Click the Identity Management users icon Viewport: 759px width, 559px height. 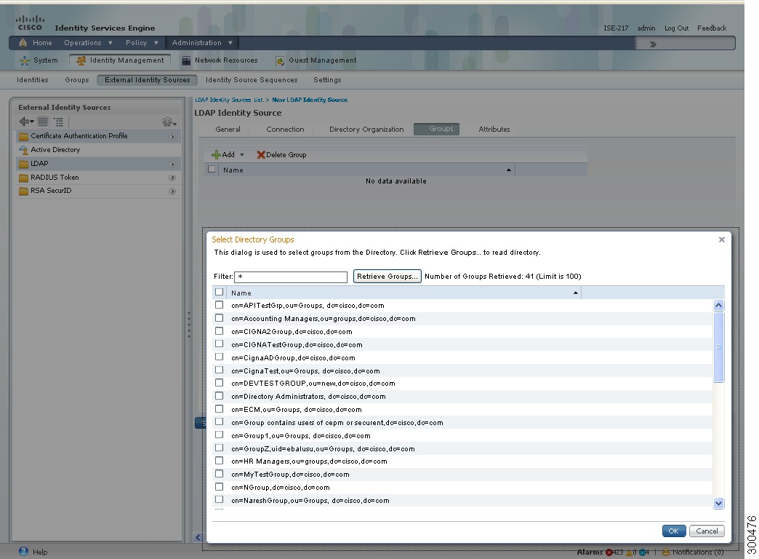(x=81, y=60)
